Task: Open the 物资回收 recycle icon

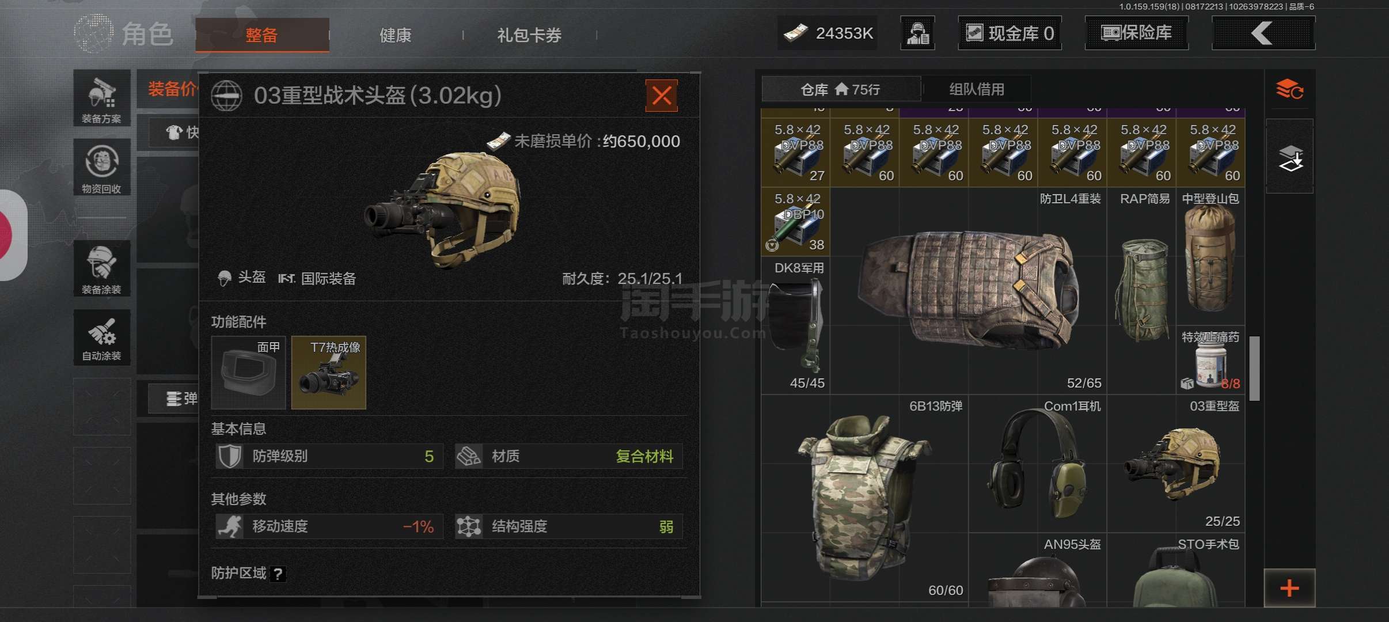Action: pyautogui.click(x=102, y=168)
